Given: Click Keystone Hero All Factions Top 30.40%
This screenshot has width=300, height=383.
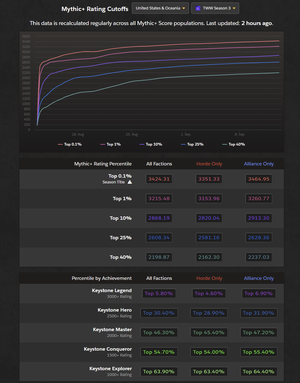Looking at the screenshot, I should pos(159,313).
